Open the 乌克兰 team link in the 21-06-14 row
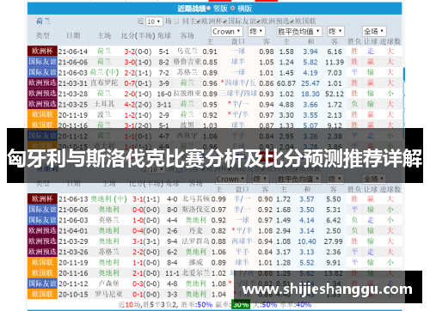The width and height of the screenshot is (430, 311). [187, 51]
